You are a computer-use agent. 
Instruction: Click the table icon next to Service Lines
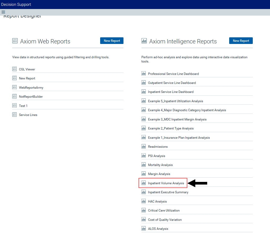click(x=15, y=115)
